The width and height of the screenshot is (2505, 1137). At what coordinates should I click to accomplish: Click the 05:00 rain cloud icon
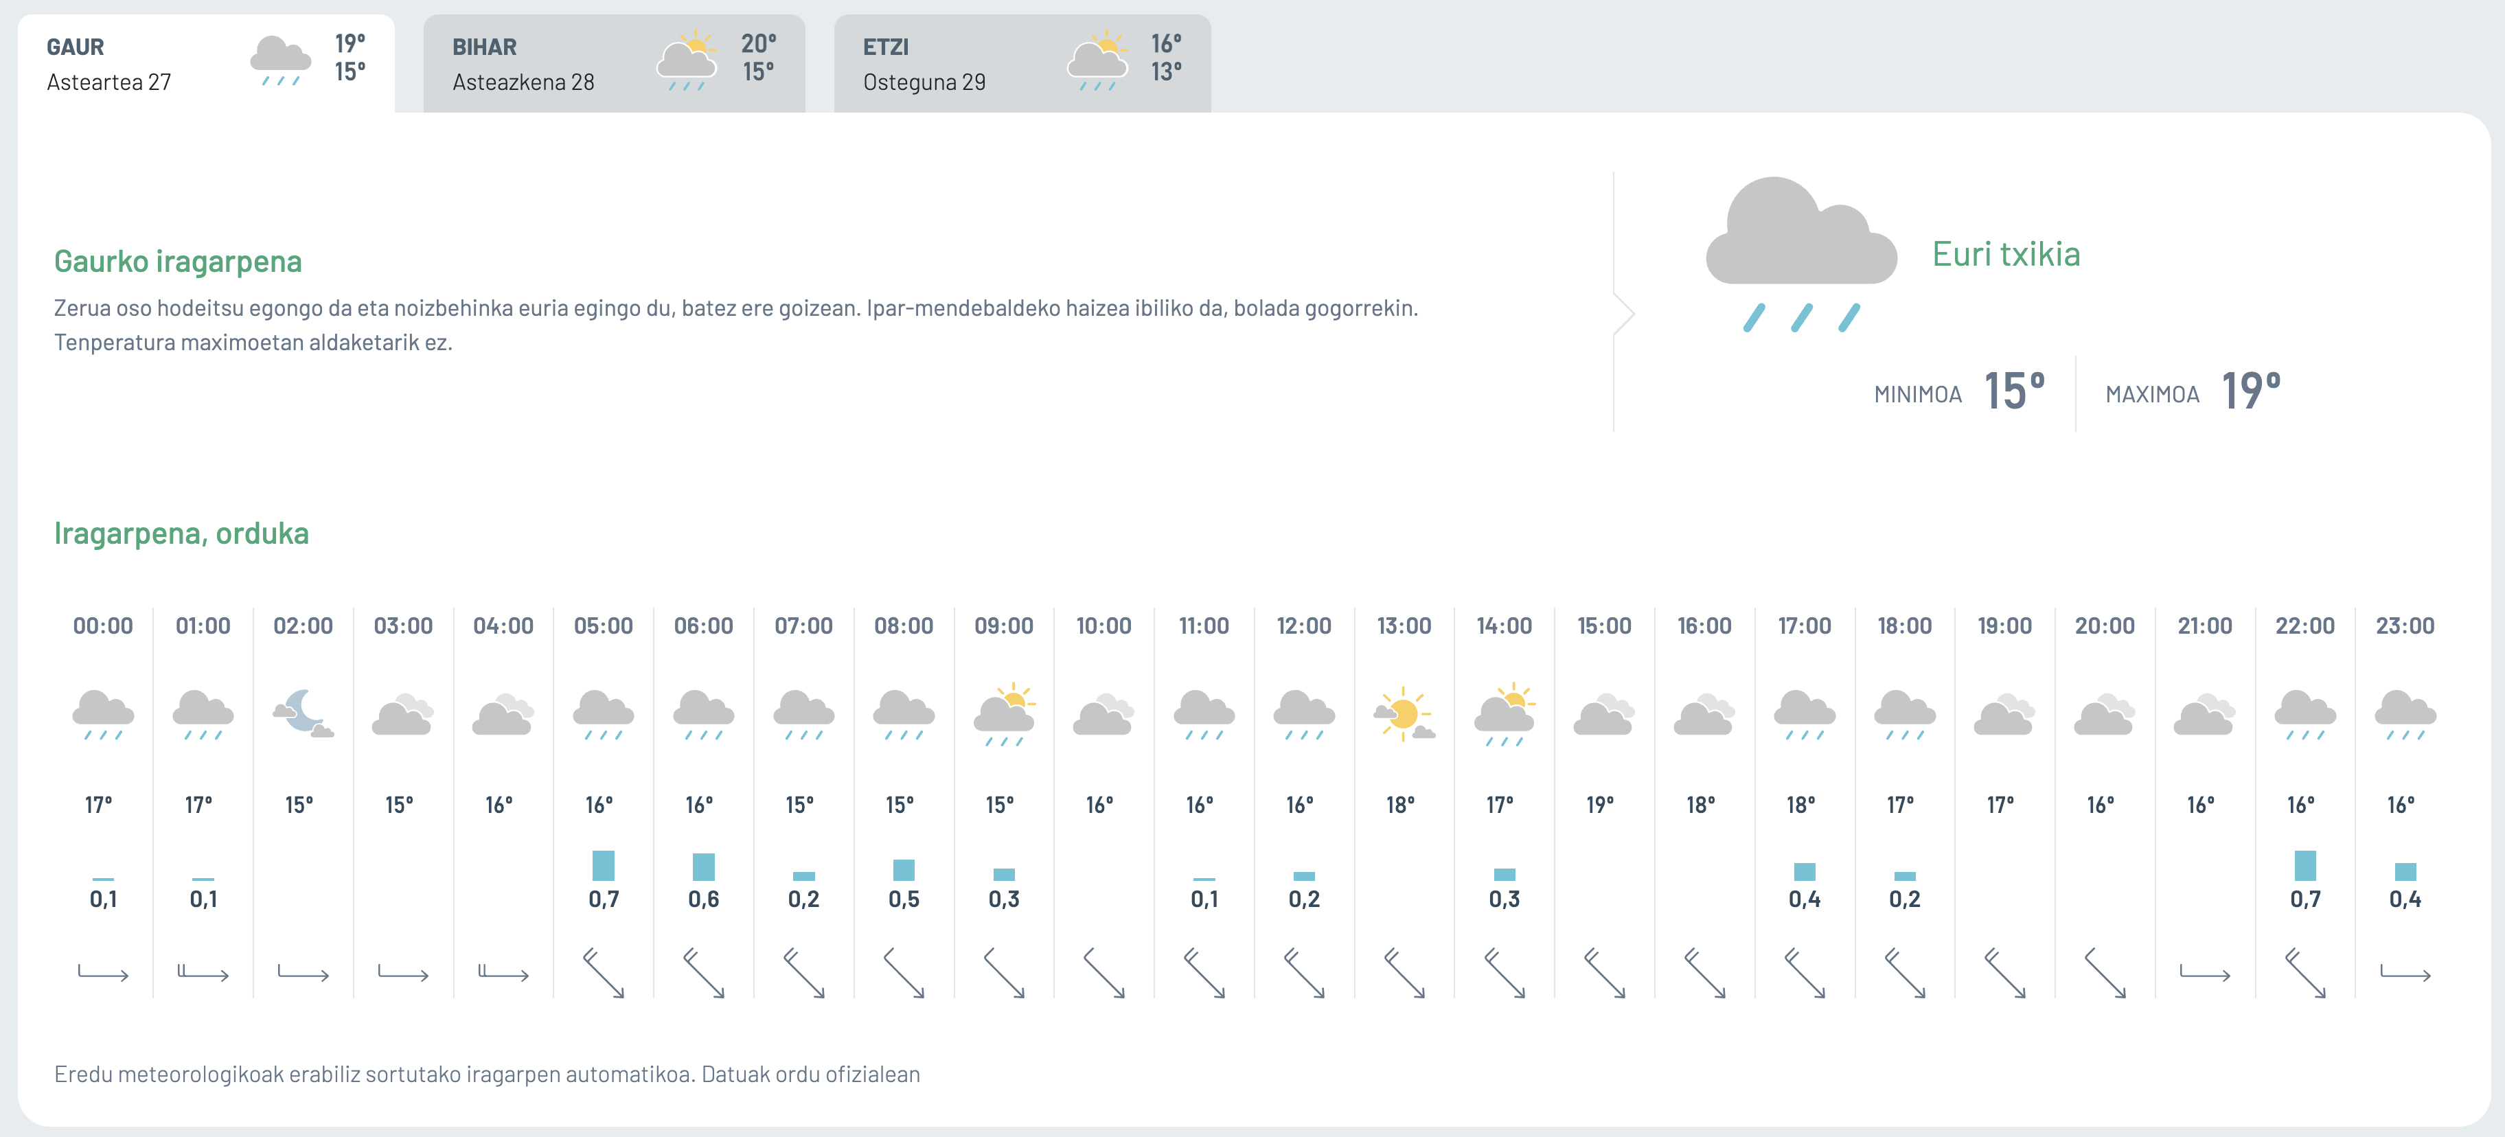(x=604, y=715)
